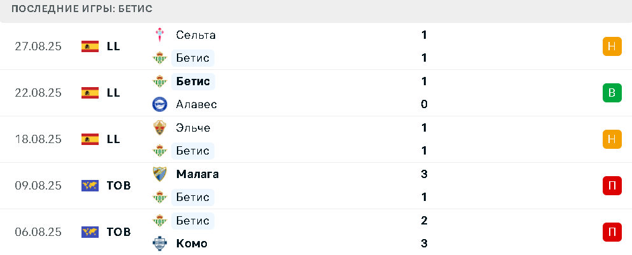Click Spain flag in 27.08.25 row
The width and height of the screenshot is (632, 255).
[90, 46]
